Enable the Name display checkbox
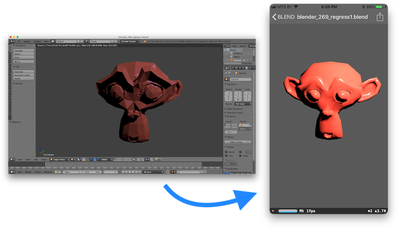Viewport: 398px width, 229px height. tap(226, 152)
